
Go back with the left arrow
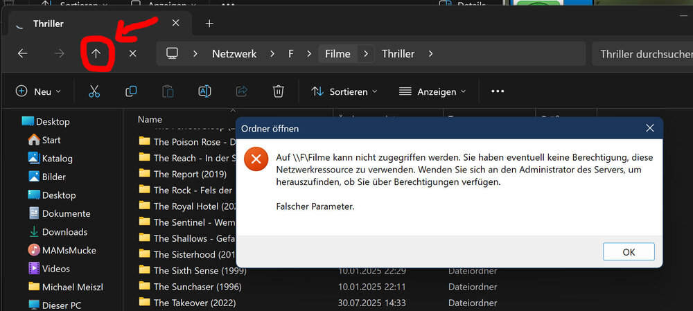(23, 54)
